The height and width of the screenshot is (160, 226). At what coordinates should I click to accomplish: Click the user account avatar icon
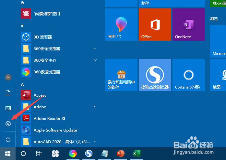[8, 77]
